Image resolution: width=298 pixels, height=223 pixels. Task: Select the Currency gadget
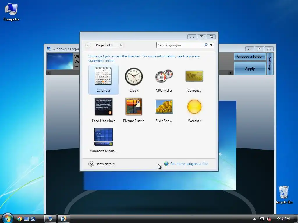coord(194,80)
